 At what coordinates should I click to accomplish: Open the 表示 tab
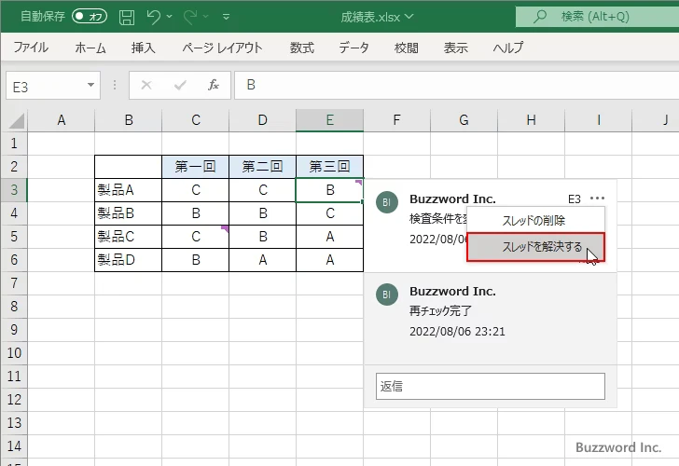455,48
